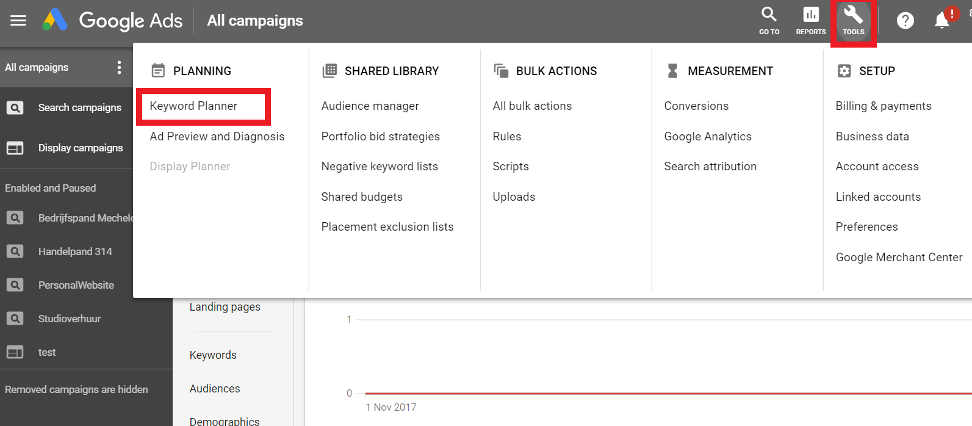This screenshot has width=972, height=426.
Task: Select the Bedrijfspand Mechelen campaign
Action: coord(85,218)
